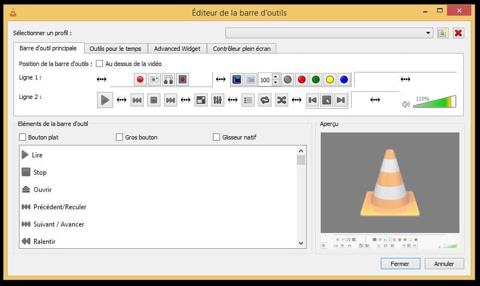Switch to Barre d'outil principale tab
Screen dimensions: 480x286
[x=48, y=48]
